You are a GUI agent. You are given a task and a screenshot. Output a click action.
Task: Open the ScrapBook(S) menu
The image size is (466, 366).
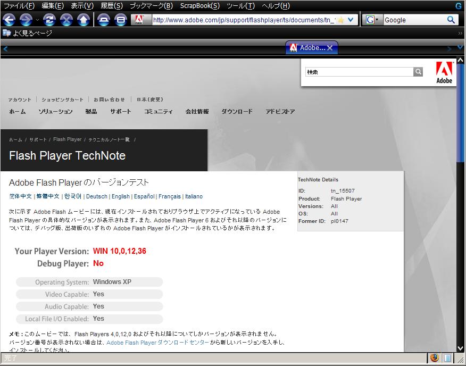[199, 6]
